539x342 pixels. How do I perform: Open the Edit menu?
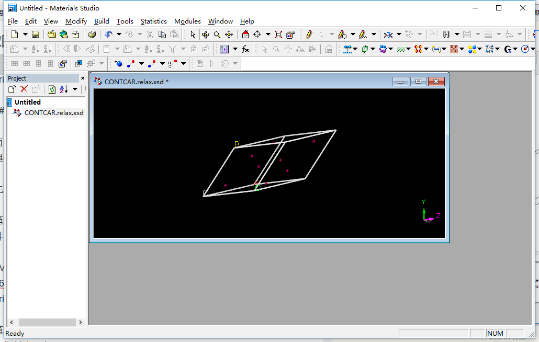[30, 21]
